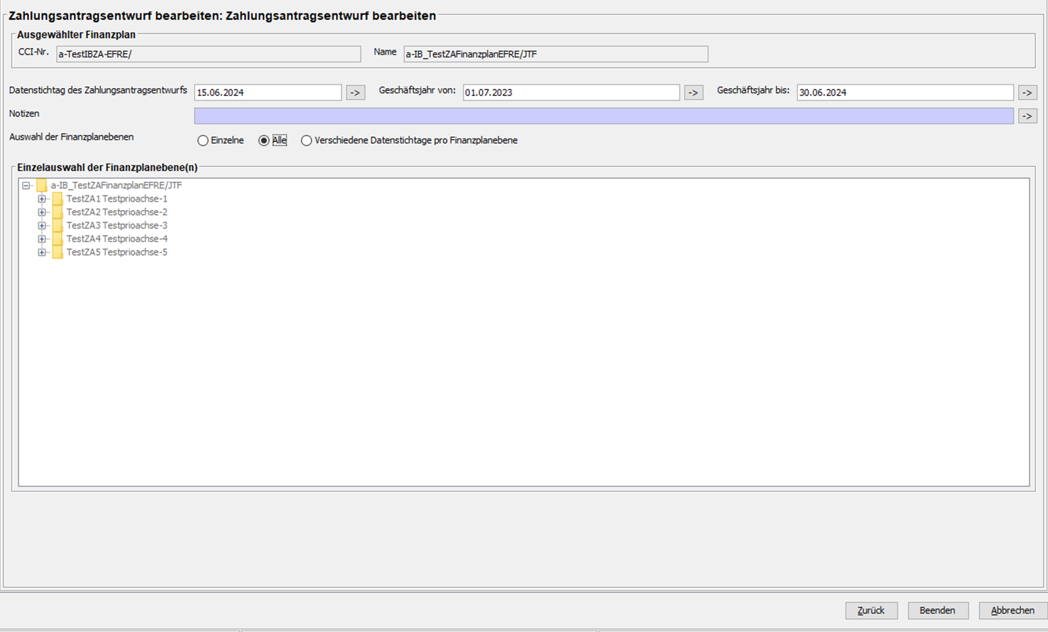Click the Name field of Finanzplan
The image size is (1048, 632).
pyautogui.click(x=556, y=54)
